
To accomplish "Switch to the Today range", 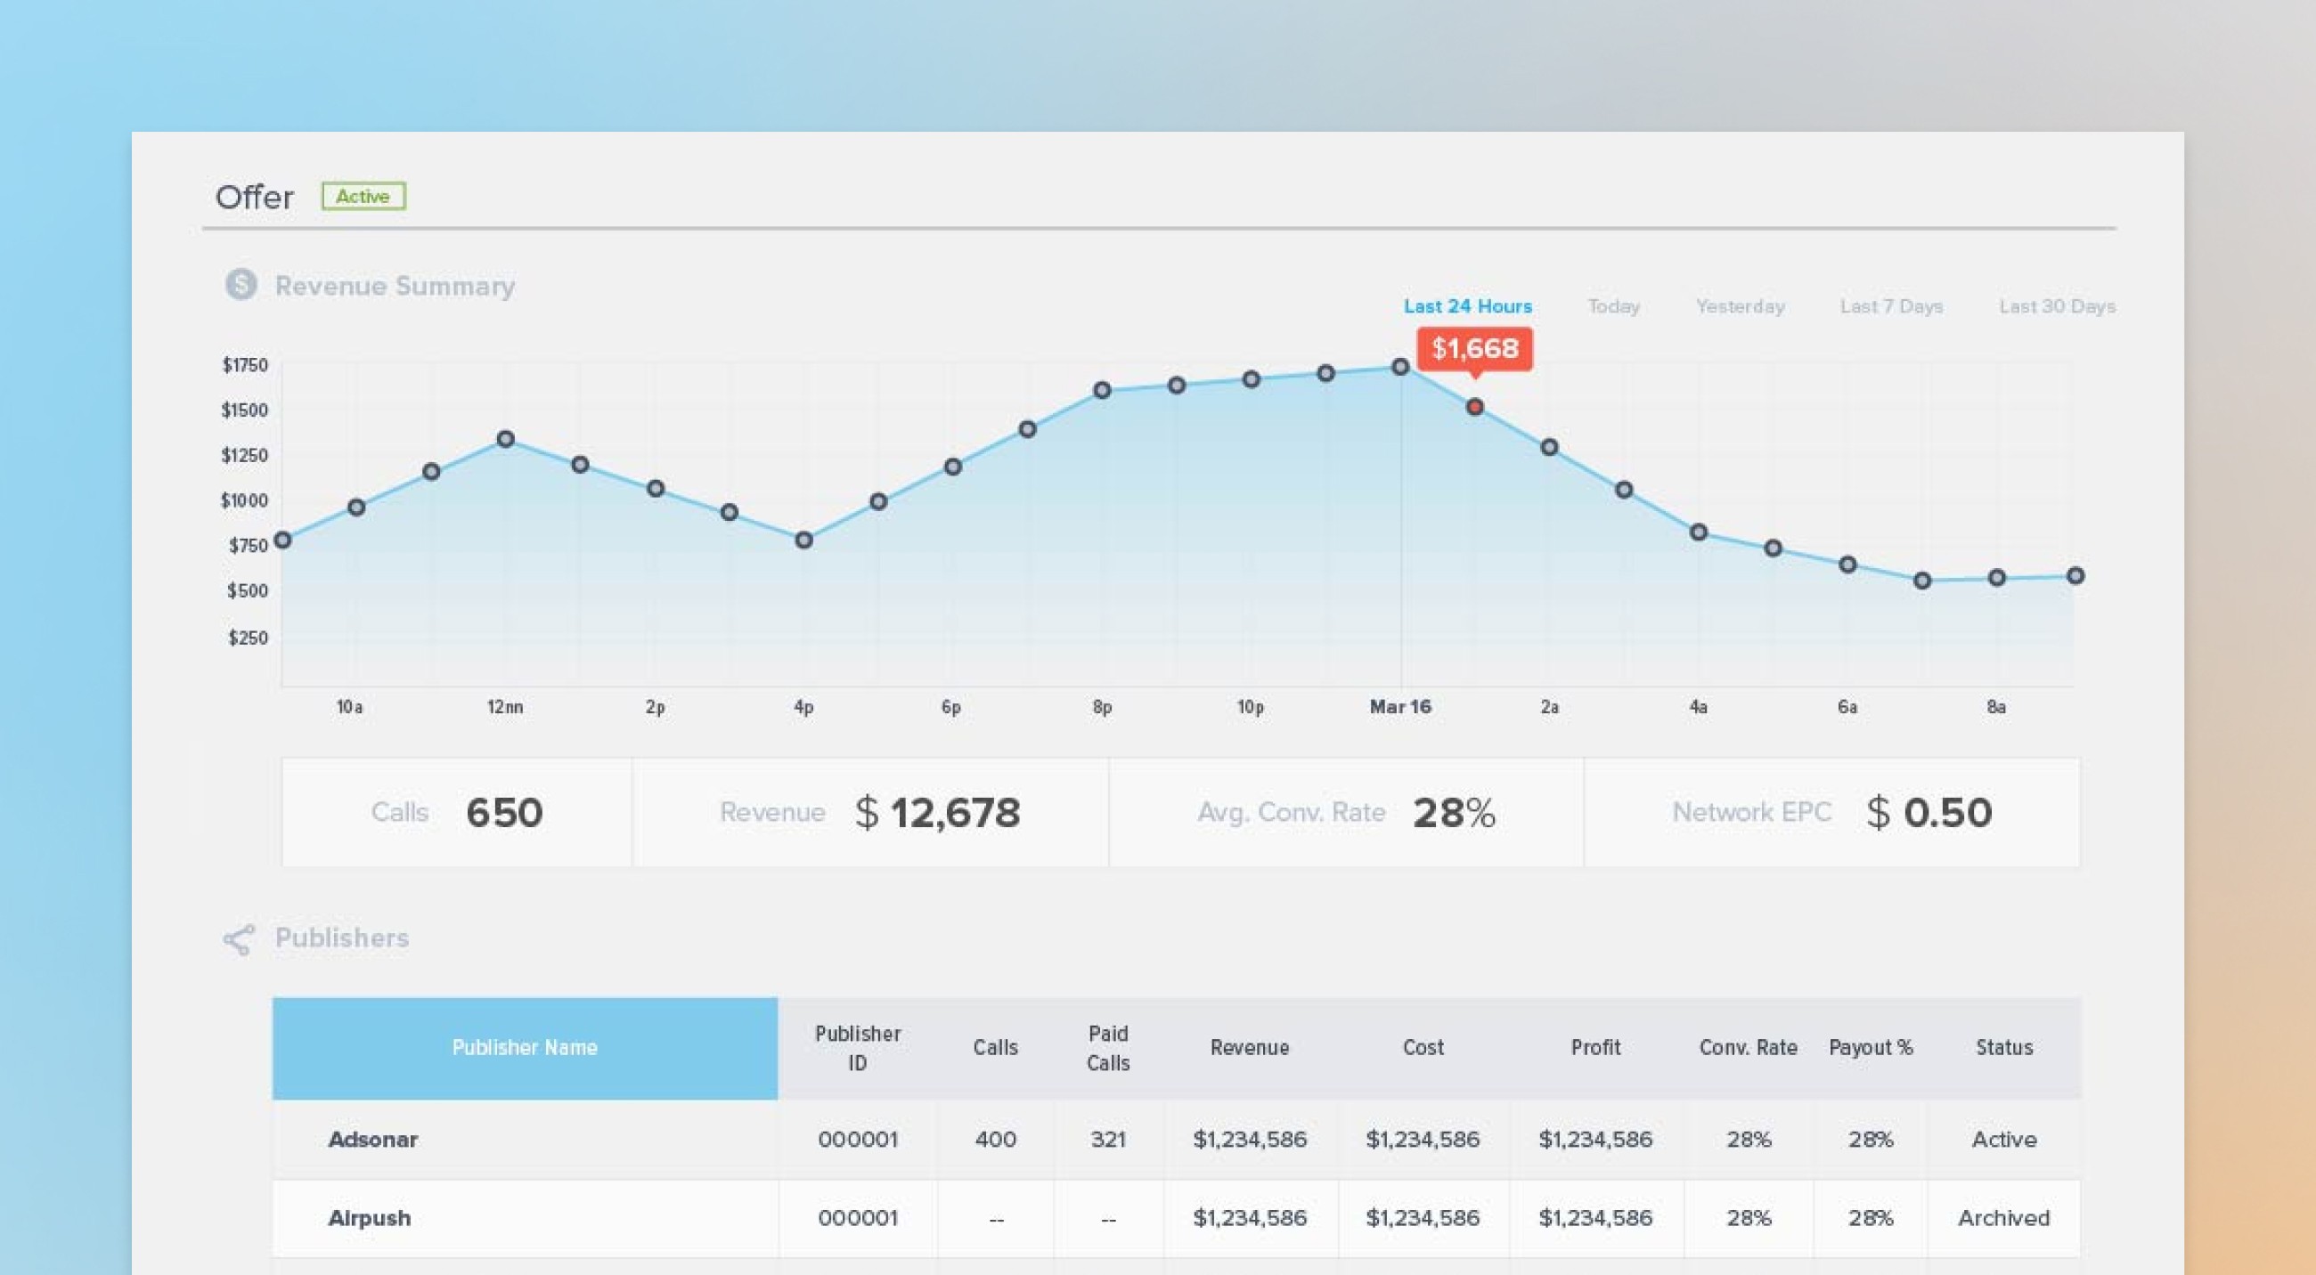I will click(x=1613, y=306).
